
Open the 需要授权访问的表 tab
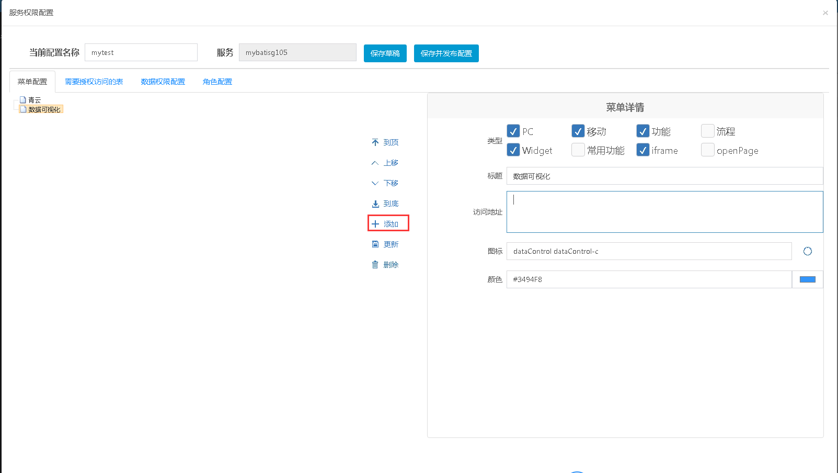(x=94, y=82)
